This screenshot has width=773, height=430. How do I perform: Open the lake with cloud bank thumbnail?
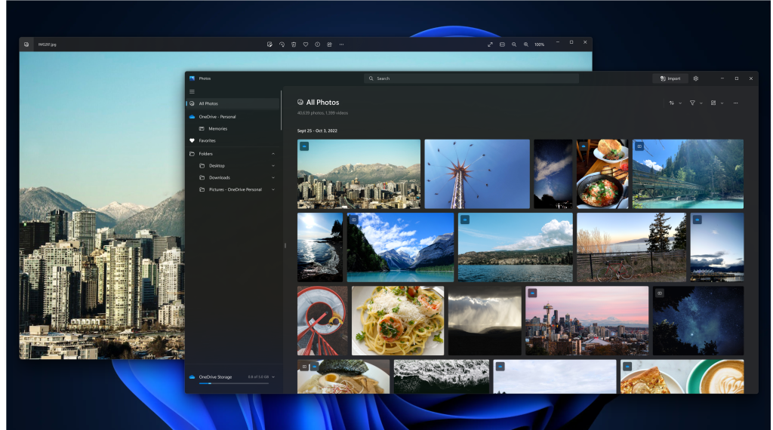(515, 247)
